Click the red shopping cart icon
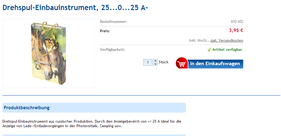The height and width of the screenshot is (136, 281). [x=182, y=63]
